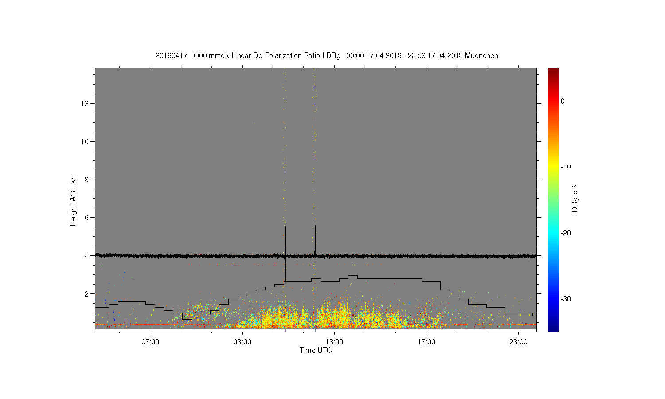The height and width of the screenshot is (399, 665).
Task: Click the colorbar value label 0
Action: click(x=563, y=101)
